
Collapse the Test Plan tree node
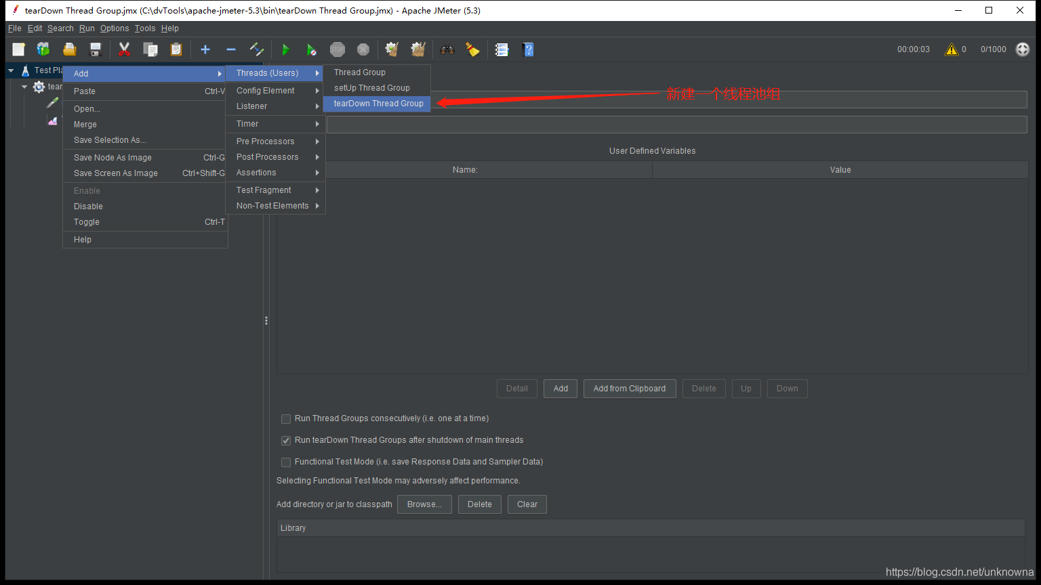pyautogui.click(x=11, y=70)
